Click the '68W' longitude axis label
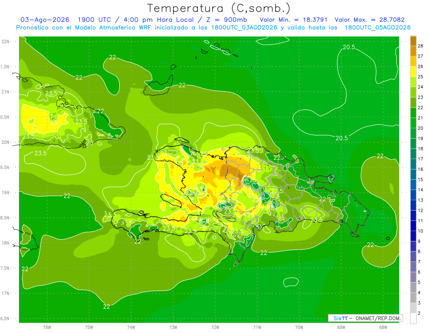The image size is (430, 332). tap(383, 327)
